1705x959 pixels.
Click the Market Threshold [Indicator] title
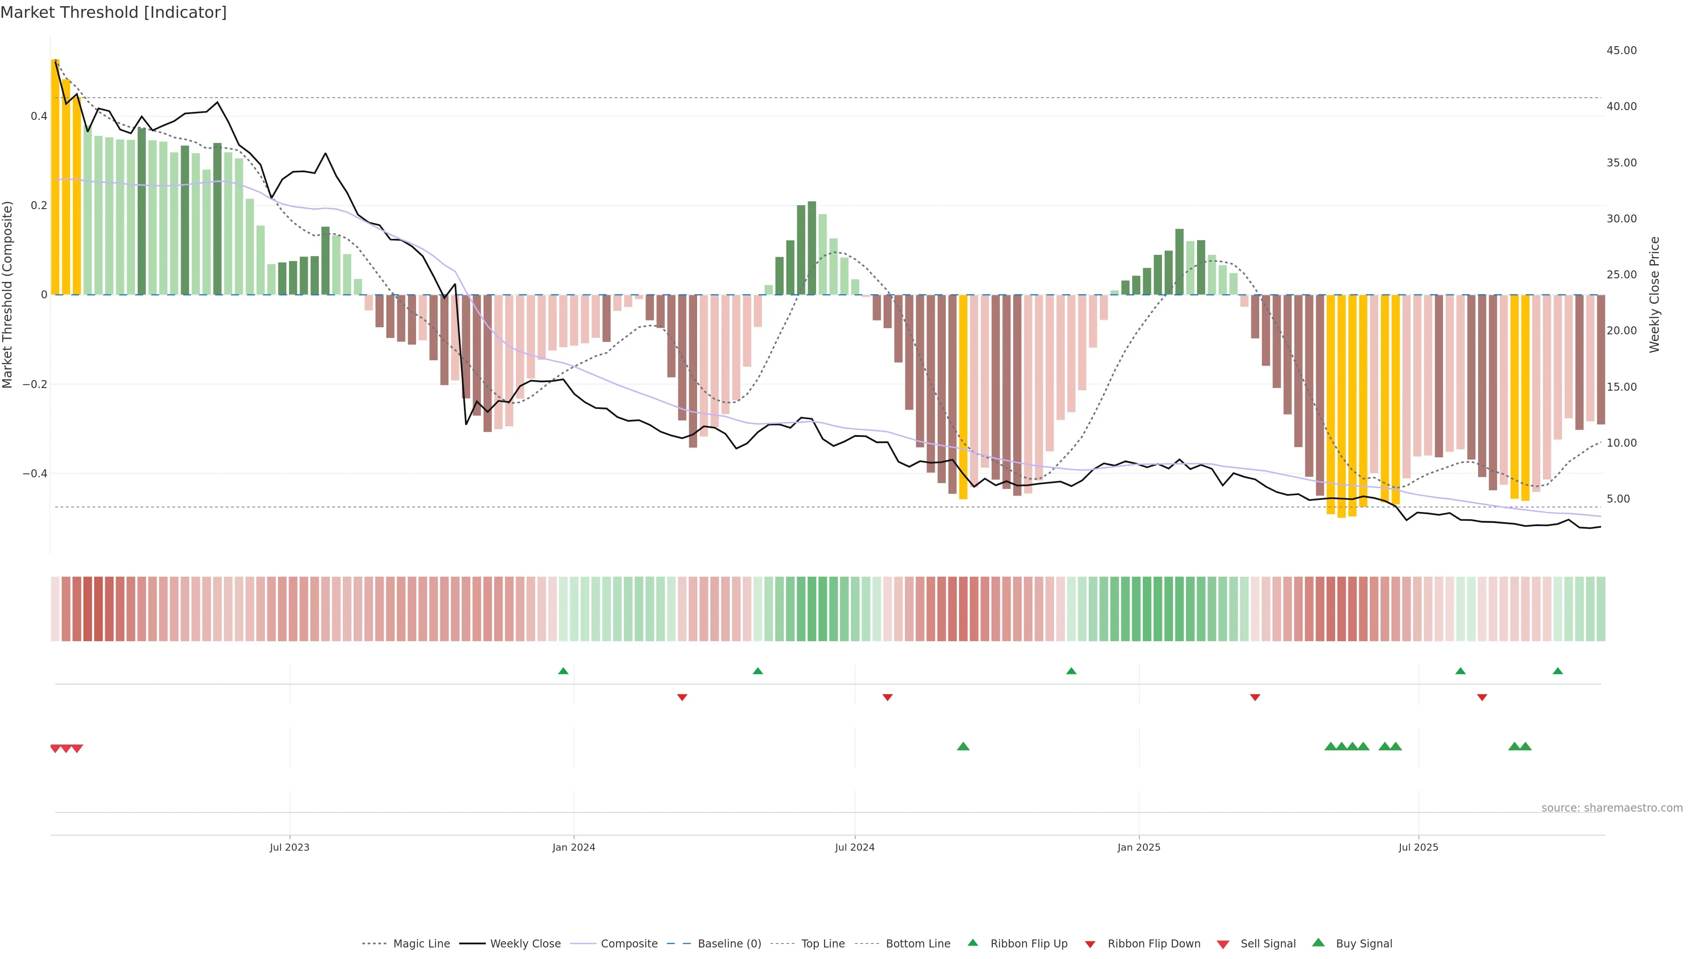point(113,12)
